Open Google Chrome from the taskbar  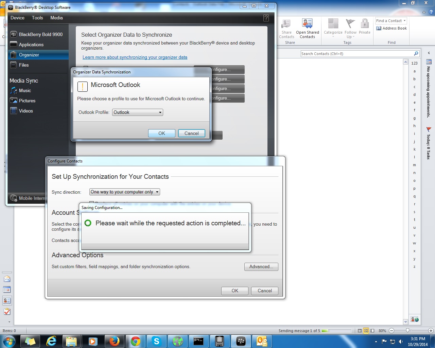click(136, 341)
